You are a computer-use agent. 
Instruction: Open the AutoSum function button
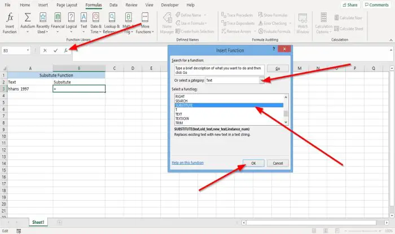coord(28,23)
